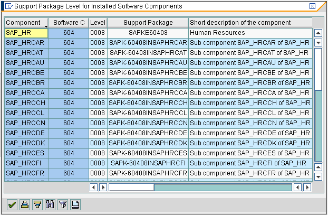Select the SAP_HR component cell

(x=26, y=33)
